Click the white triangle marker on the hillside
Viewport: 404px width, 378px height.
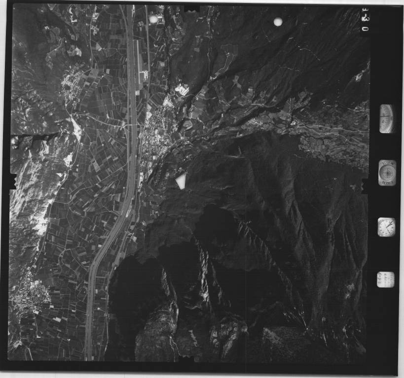pyautogui.click(x=181, y=180)
